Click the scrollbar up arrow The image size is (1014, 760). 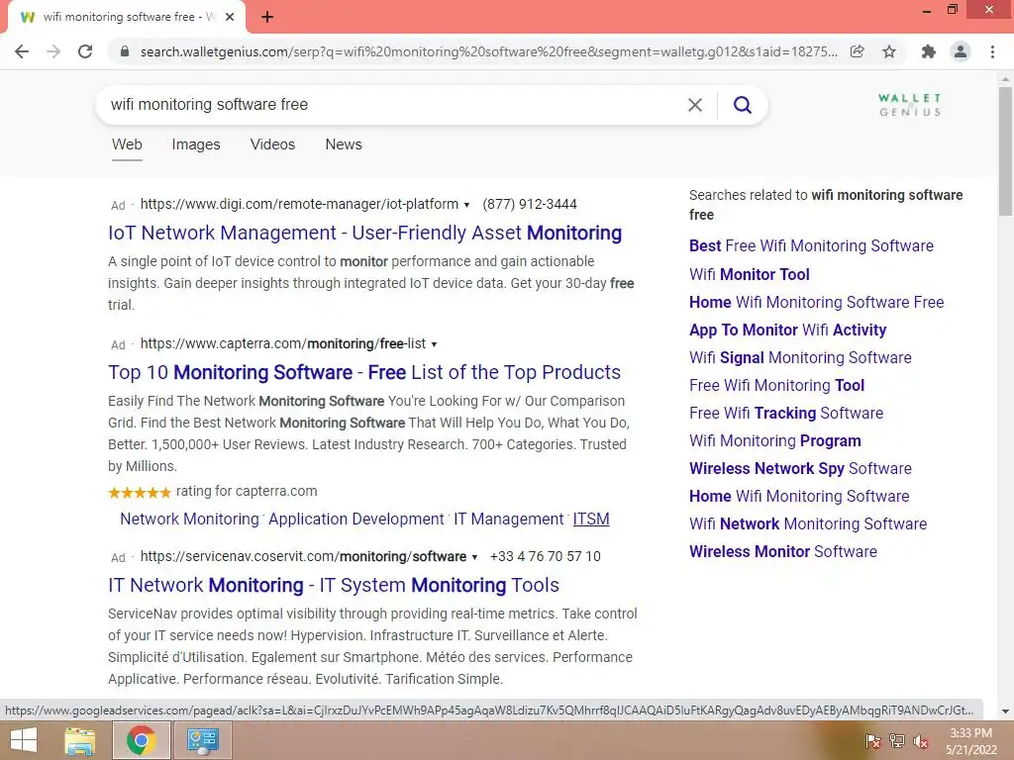point(1005,79)
